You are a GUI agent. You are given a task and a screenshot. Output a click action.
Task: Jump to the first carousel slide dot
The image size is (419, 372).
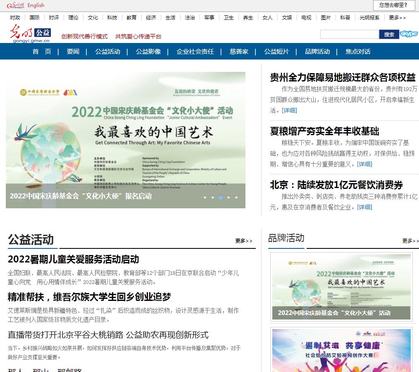pos(205,198)
